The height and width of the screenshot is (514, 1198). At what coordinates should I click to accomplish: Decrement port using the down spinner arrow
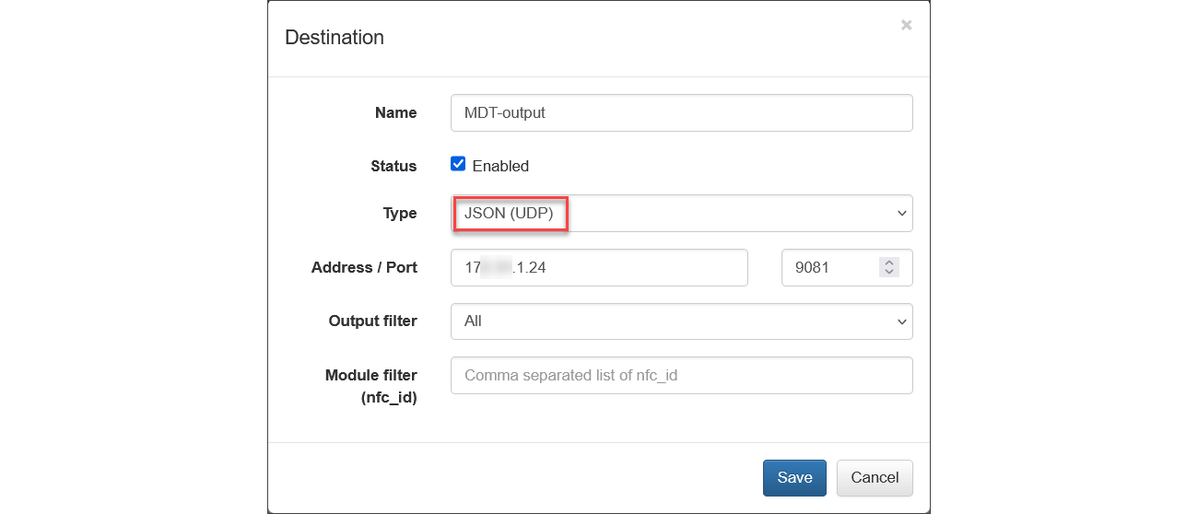coord(889,273)
